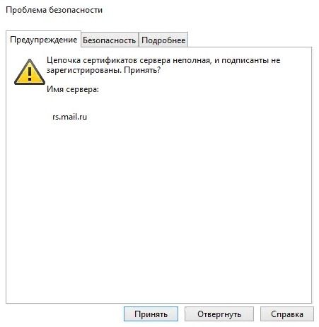Click the Имя сервера label
The width and height of the screenshot is (319, 327).
[73, 89]
